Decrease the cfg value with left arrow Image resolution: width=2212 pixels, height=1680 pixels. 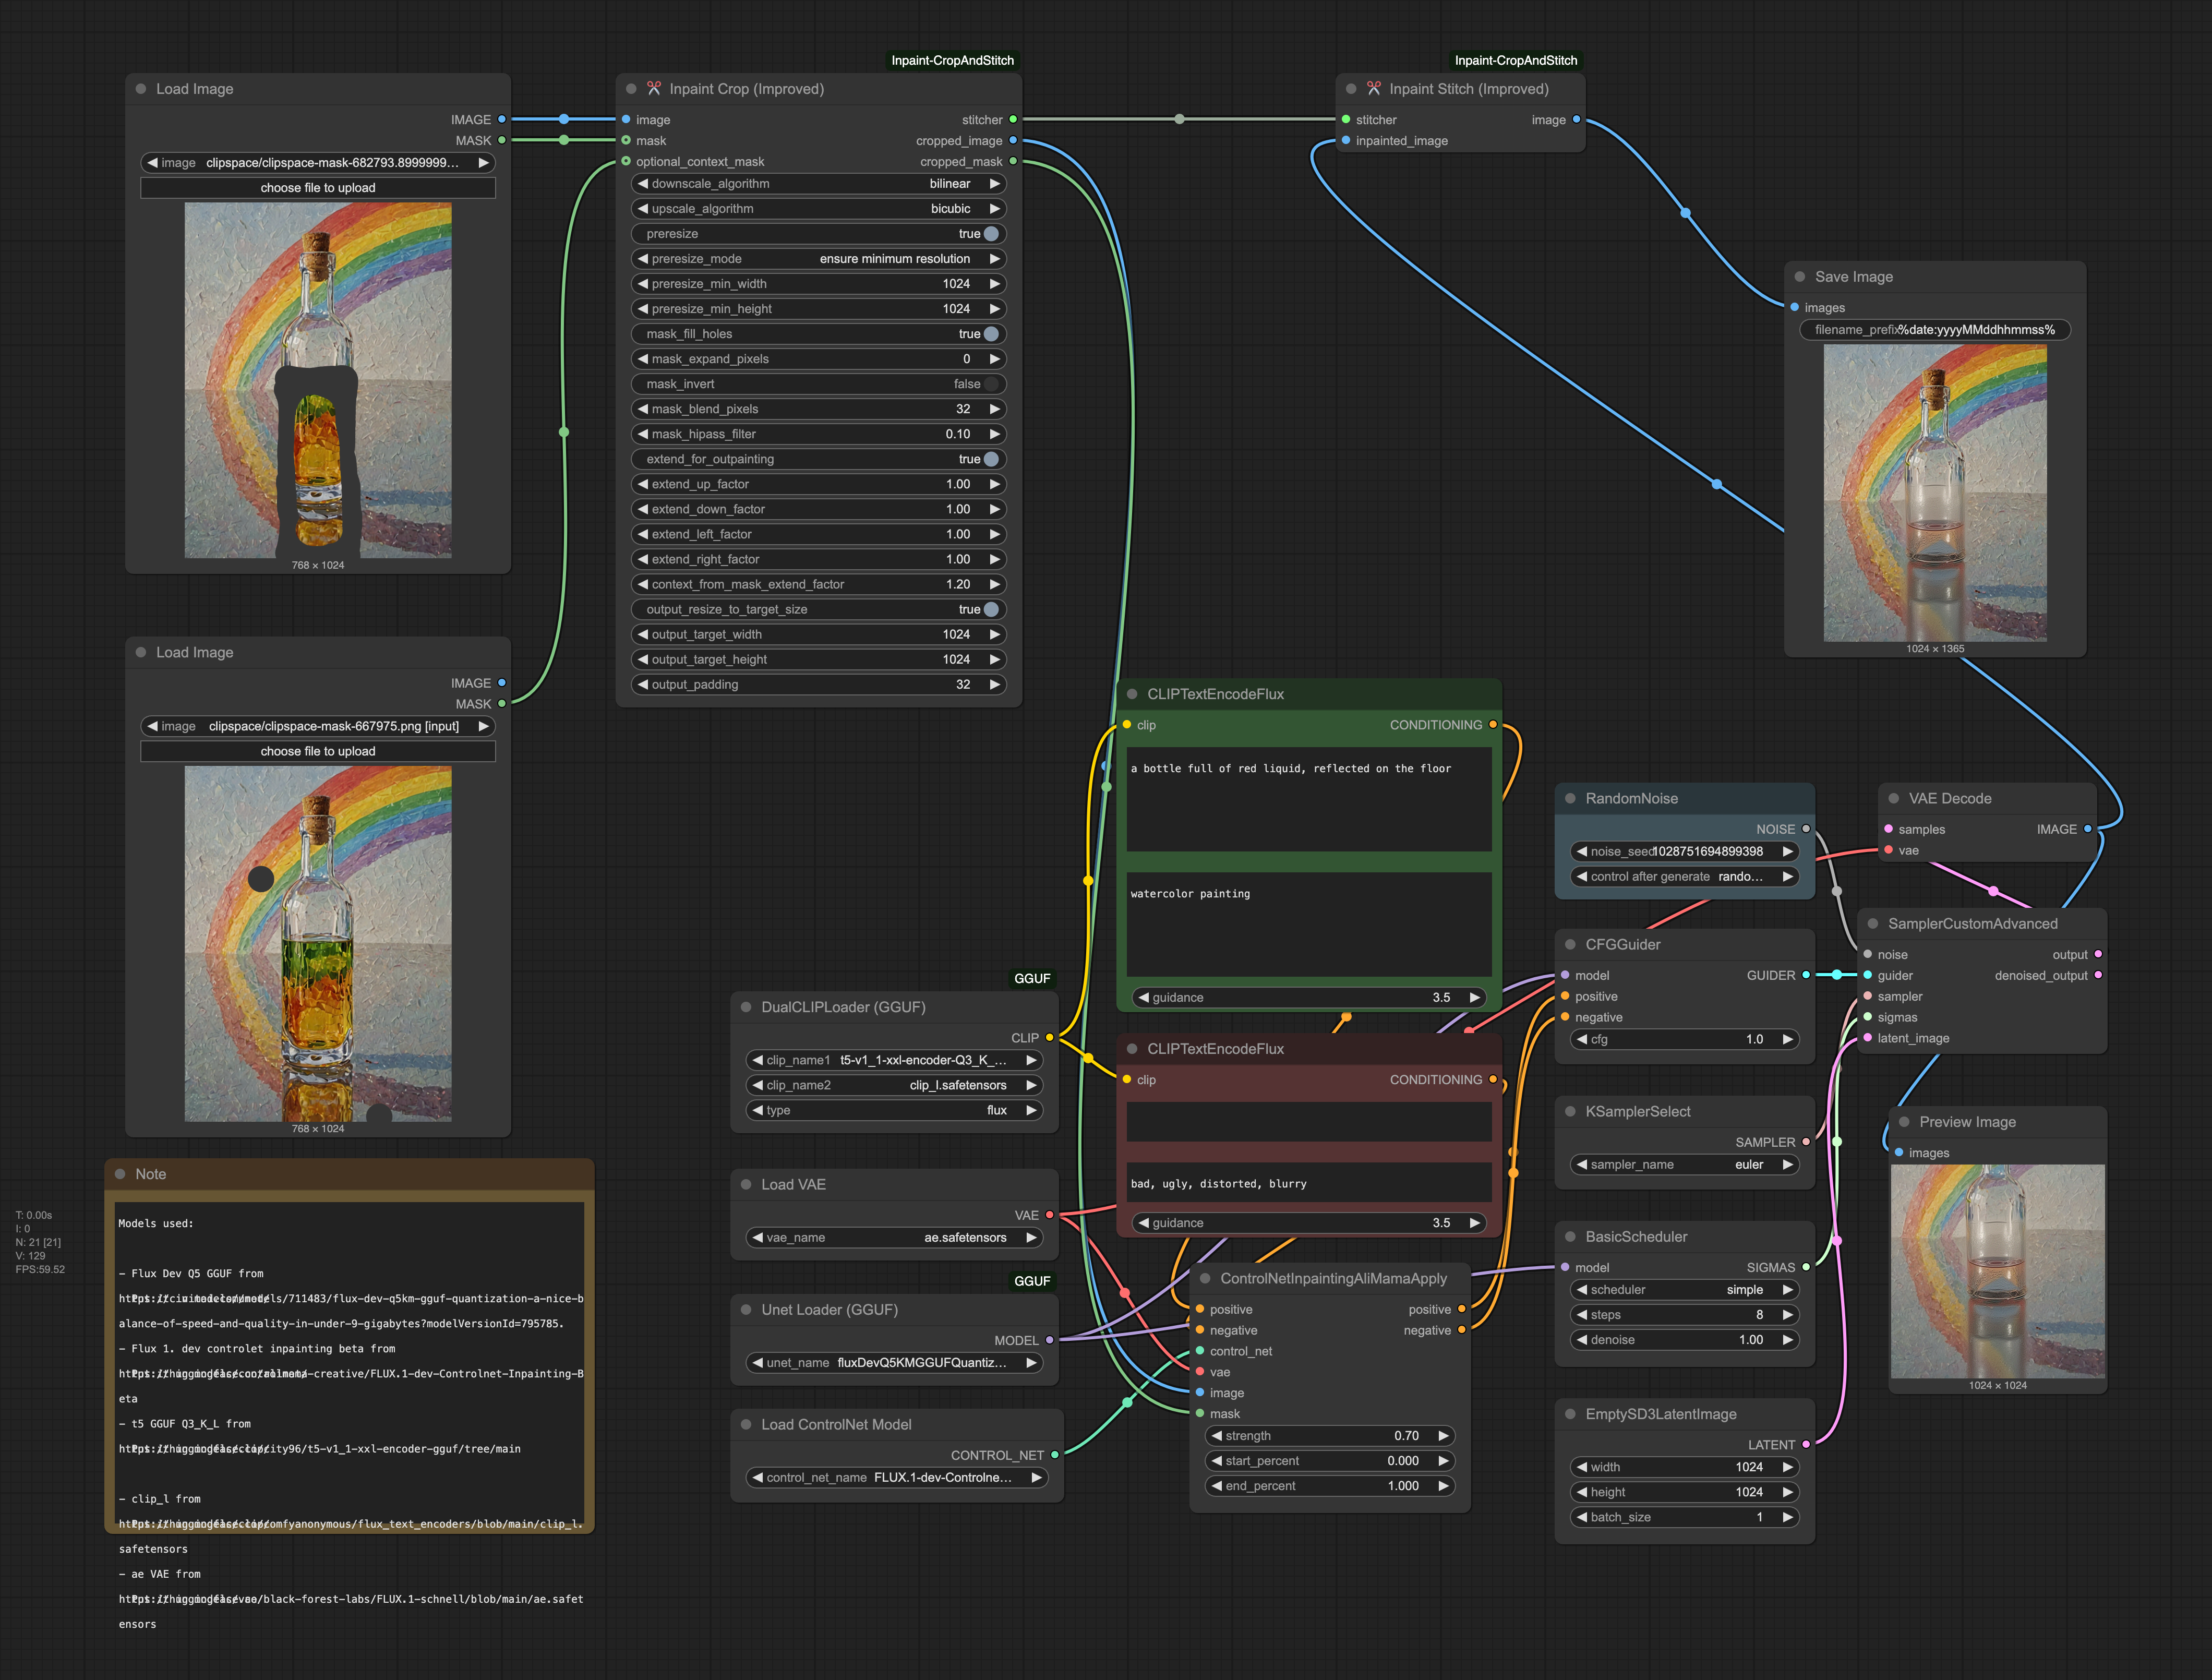point(1582,1039)
